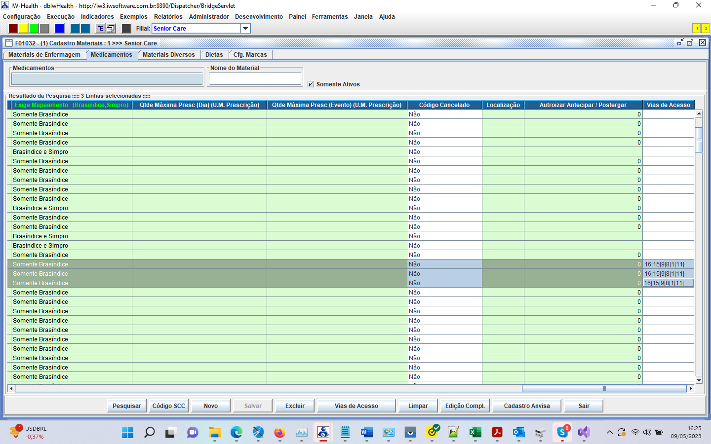Image resolution: width=711 pixels, height=444 pixels.
Task: Open the Windows Start menu
Action: click(127, 432)
